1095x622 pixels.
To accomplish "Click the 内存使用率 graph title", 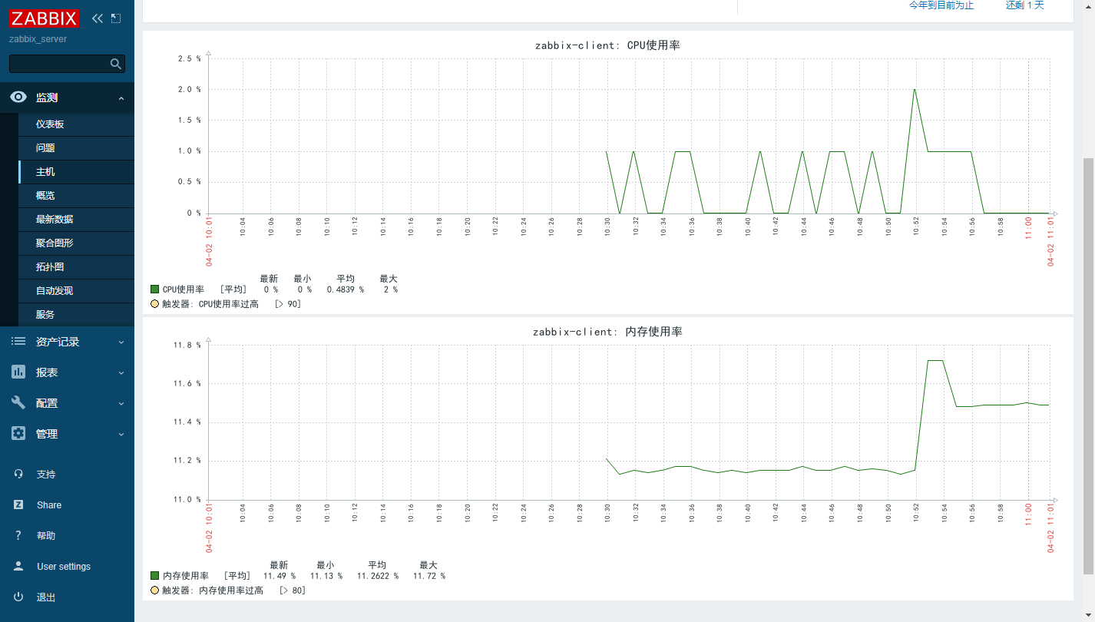I will point(607,332).
